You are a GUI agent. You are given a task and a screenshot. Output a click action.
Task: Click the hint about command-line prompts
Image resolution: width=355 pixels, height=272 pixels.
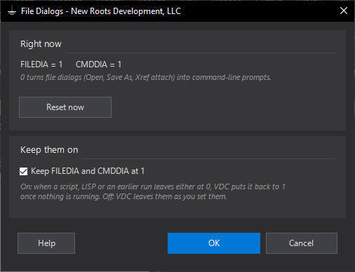pyautogui.click(x=145, y=77)
